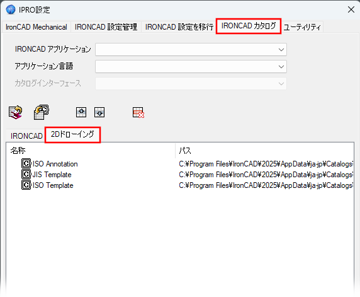The image size is (360, 297).
Task: Click the catalog icon beside ISO Annotation
Action: tap(26, 163)
